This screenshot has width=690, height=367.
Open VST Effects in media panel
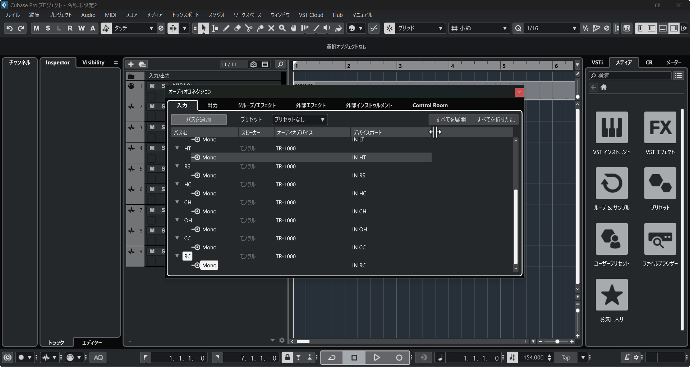tap(660, 128)
